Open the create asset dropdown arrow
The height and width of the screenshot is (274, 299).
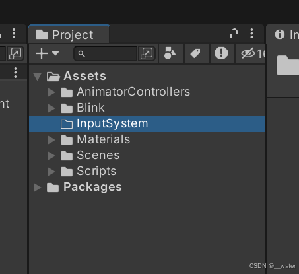[55, 53]
